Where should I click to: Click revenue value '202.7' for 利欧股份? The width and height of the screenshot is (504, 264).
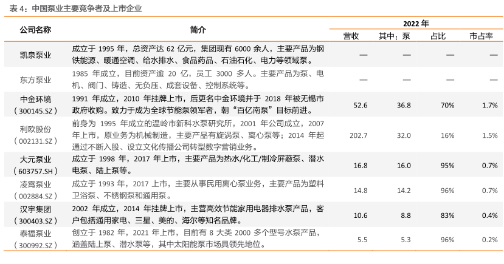[x=358, y=135]
